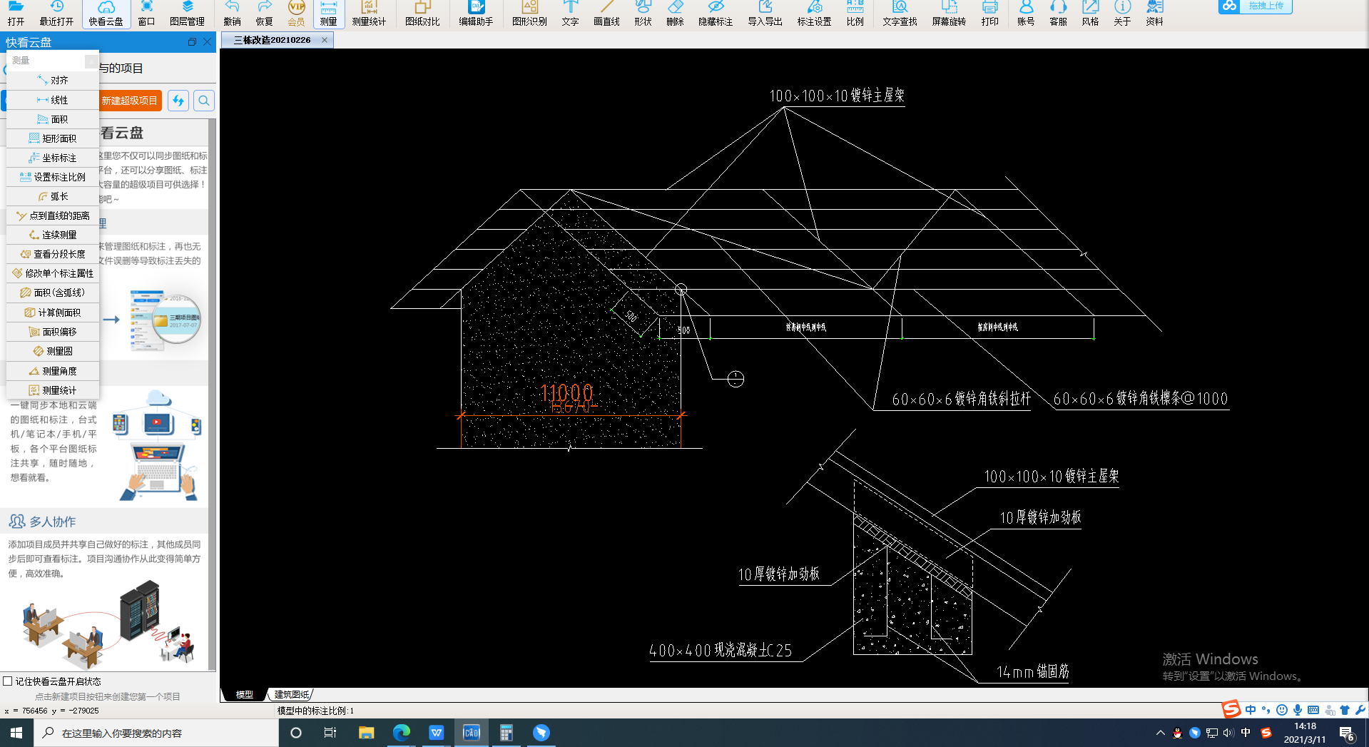Click the blue refresh sync icon
The height and width of the screenshot is (747, 1369).
point(178,101)
